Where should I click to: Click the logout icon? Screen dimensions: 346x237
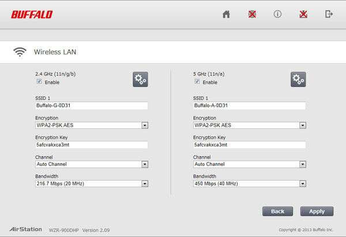[329, 14]
